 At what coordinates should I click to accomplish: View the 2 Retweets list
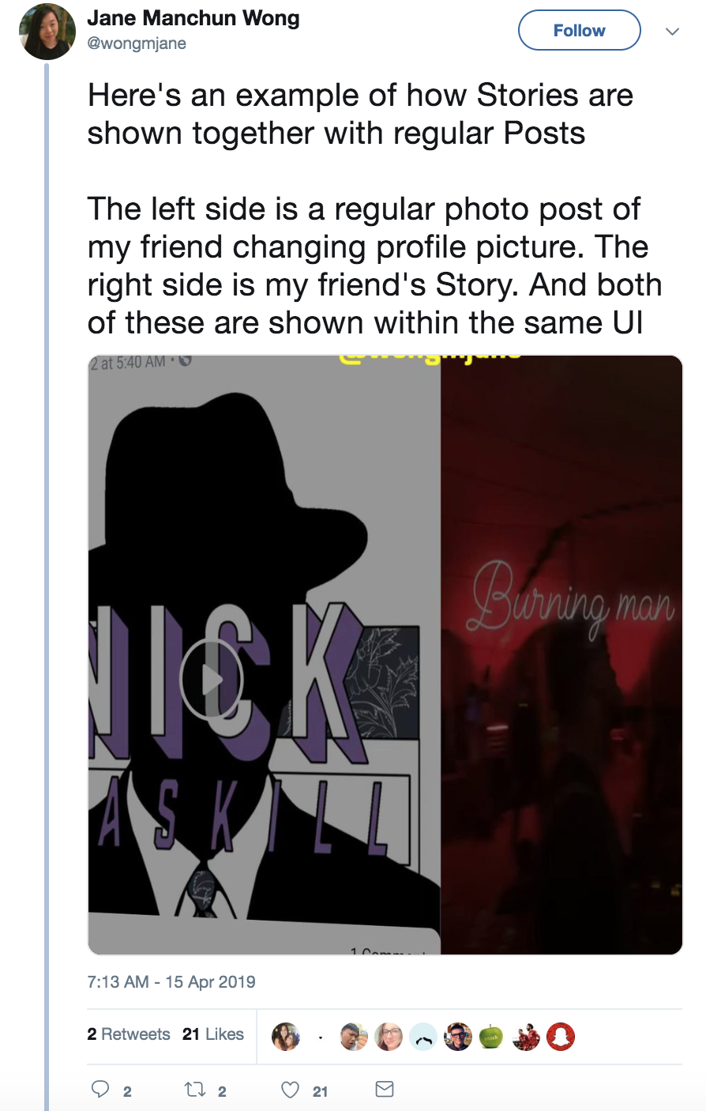129,1034
